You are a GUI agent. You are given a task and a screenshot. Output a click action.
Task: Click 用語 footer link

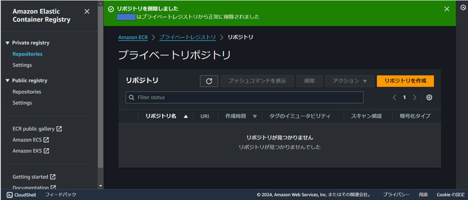point(423,195)
